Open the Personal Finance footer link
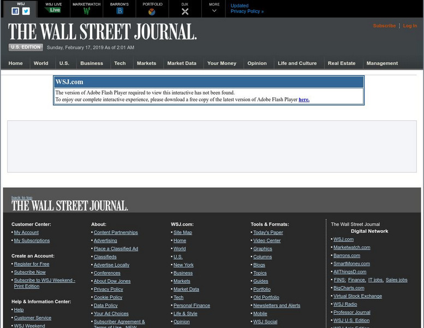This screenshot has width=424, height=328. click(x=192, y=306)
